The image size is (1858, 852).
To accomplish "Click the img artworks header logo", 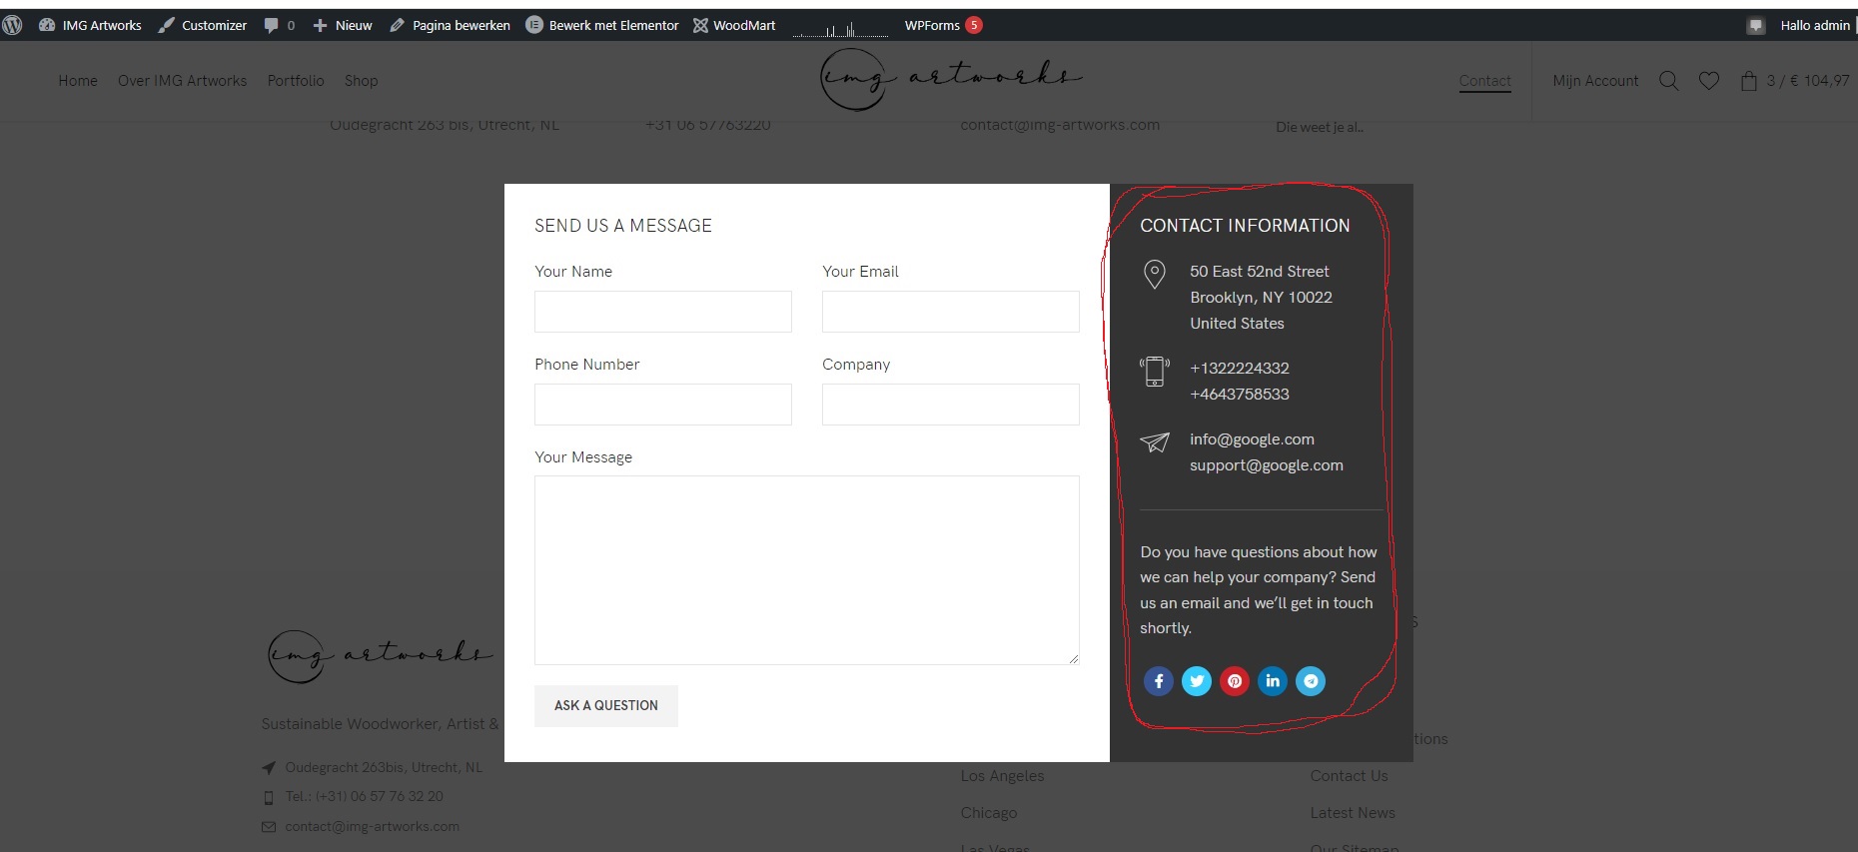I will 951,79.
